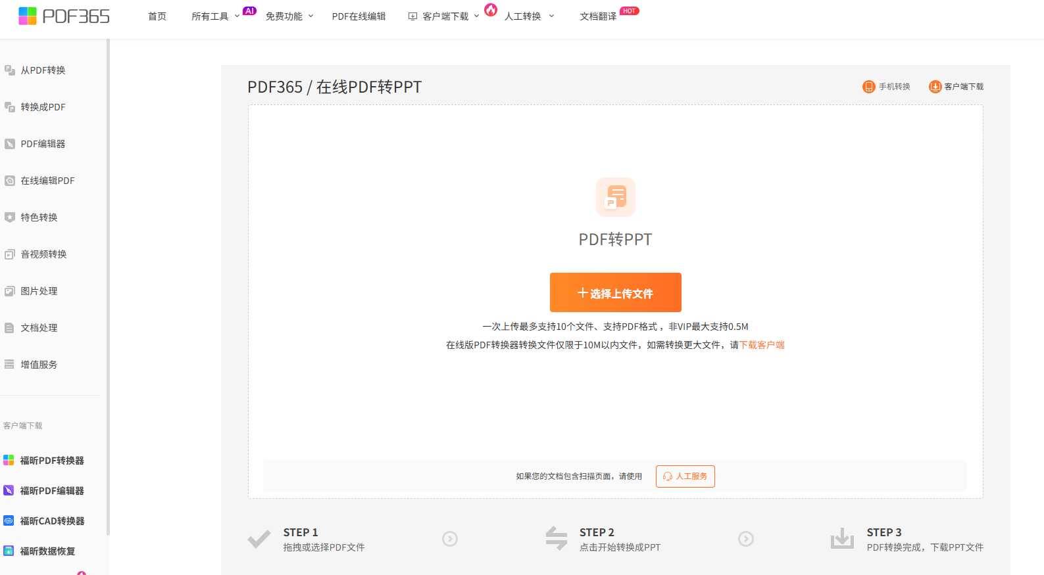The image size is (1044, 575).
Task: Click the 图片处理 sidebar icon
Action: coord(10,291)
